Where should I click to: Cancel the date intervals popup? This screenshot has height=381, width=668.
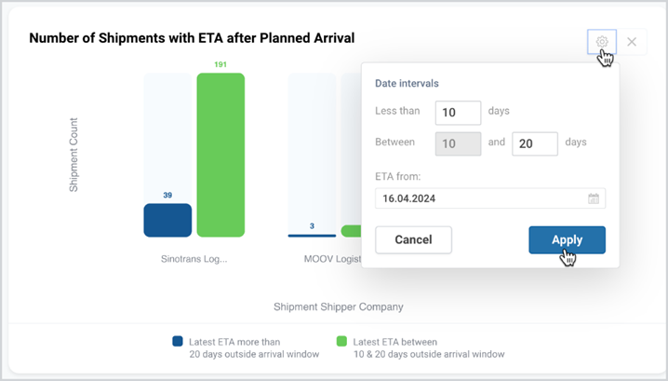click(413, 239)
